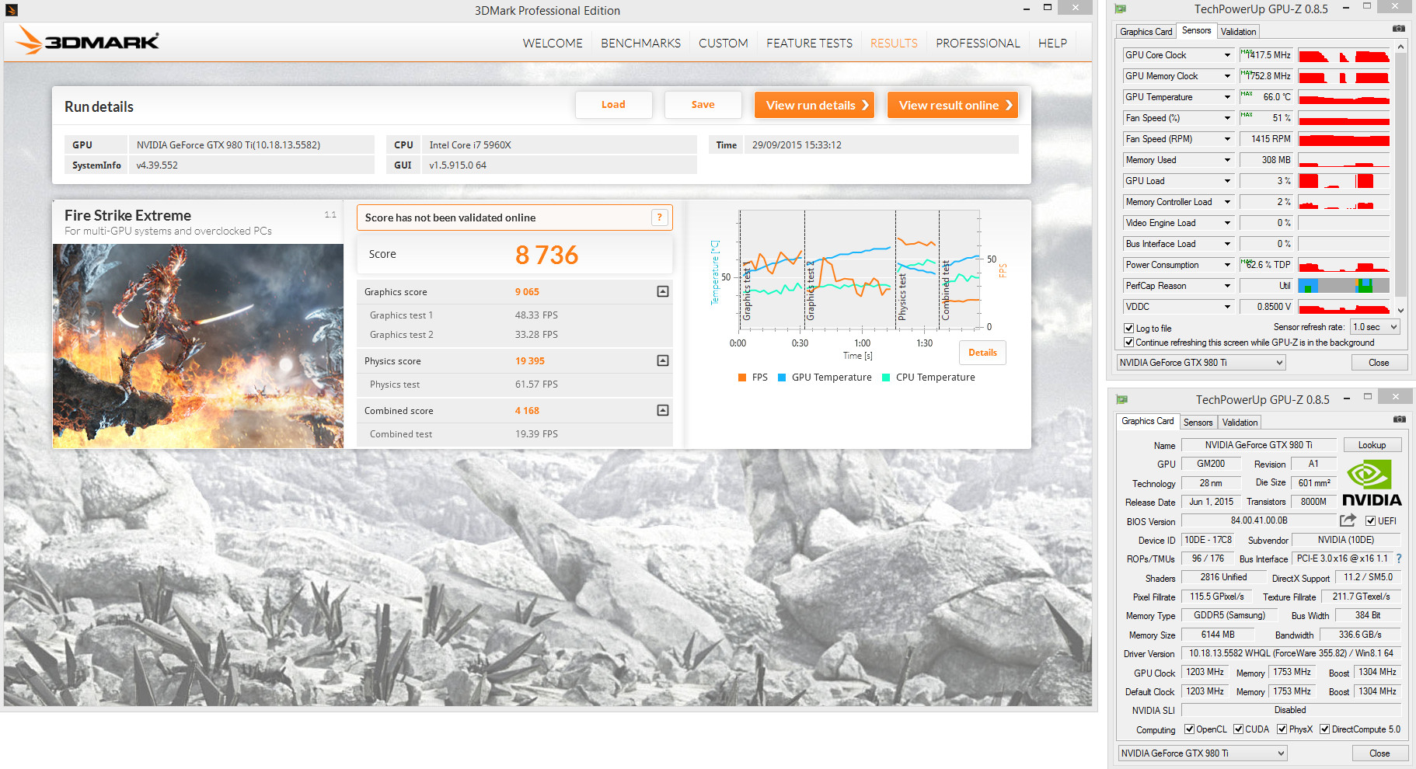Open PerfCap Reason sensor dropdown
This screenshot has width=1416, height=769.
pyautogui.click(x=1227, y=286)
